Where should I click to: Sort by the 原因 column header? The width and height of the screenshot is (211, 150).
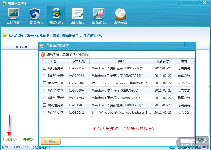(x=184, y=62)
